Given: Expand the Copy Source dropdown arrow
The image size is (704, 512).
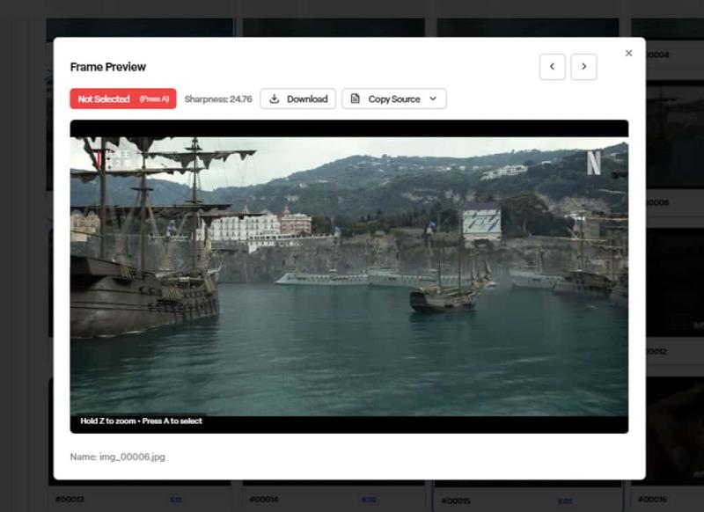Looking at the screenshot, I should tap(433, 99).
